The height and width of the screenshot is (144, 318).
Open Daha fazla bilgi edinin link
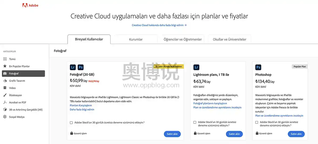pyautogui.click(x=82, y=109)
